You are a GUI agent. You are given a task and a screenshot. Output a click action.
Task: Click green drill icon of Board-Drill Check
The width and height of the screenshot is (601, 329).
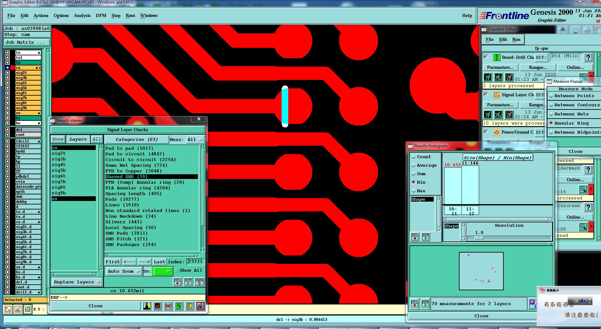[x=497, y=57]
